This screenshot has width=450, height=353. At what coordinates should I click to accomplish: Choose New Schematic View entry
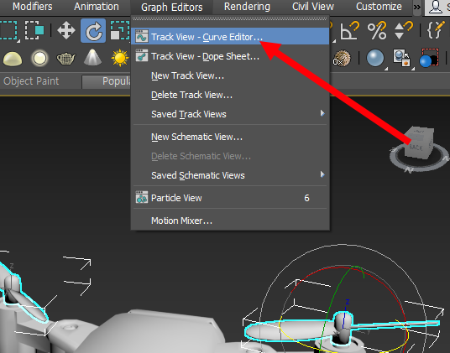click(x=230, y=137)
